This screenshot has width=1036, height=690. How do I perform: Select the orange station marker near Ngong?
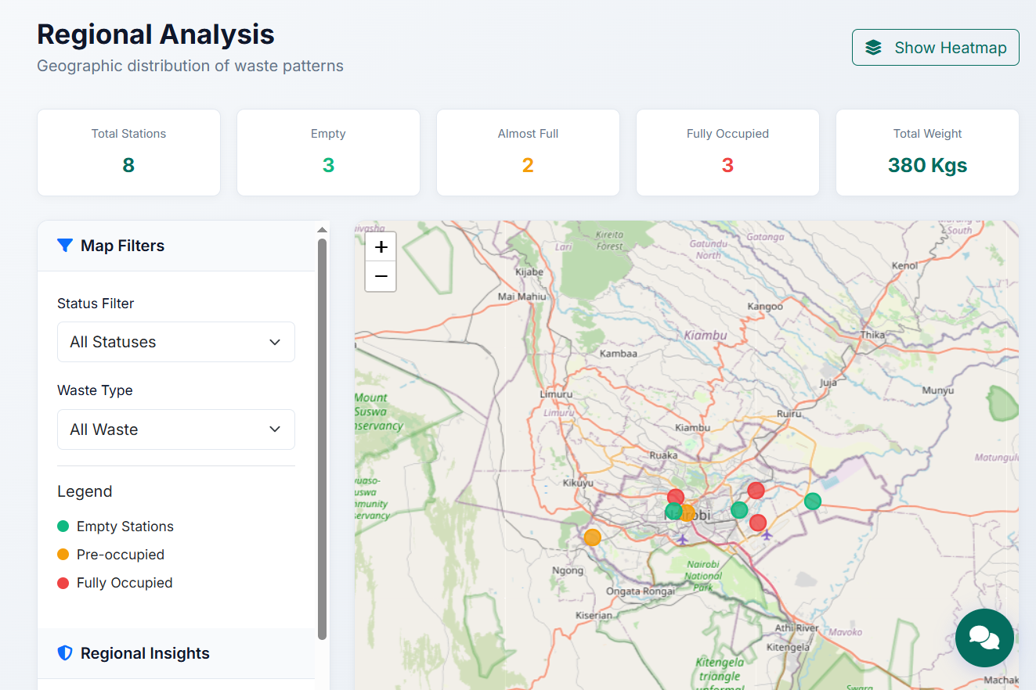pos(593,537)
